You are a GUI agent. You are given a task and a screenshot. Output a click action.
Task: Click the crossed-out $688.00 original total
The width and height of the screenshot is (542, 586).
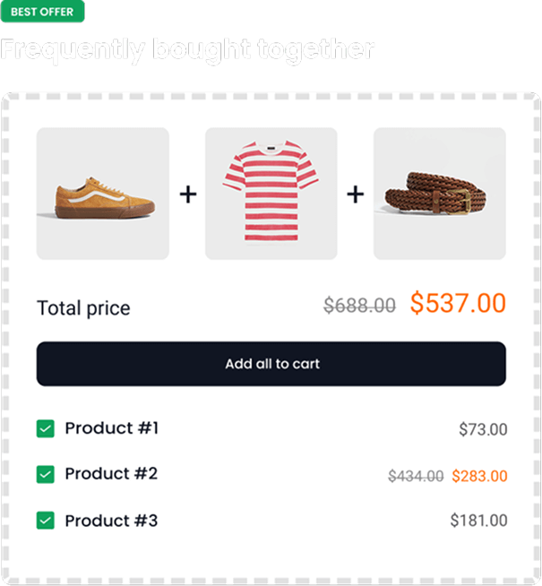(359, 306)
